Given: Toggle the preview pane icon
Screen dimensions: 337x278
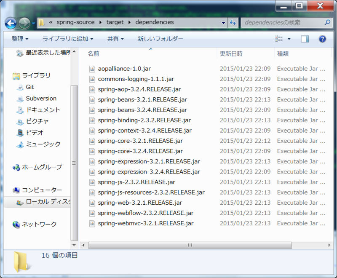Looking at the screenshot, I should pyautogui.click(x=305, y=39).
